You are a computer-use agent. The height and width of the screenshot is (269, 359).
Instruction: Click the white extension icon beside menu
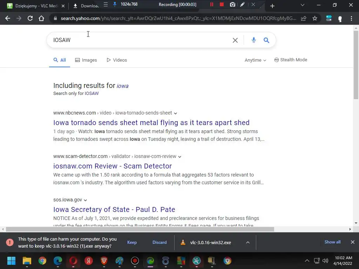coord(340,19)
